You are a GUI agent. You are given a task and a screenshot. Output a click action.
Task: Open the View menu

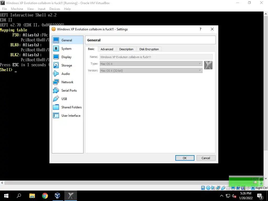pos(30,9)
